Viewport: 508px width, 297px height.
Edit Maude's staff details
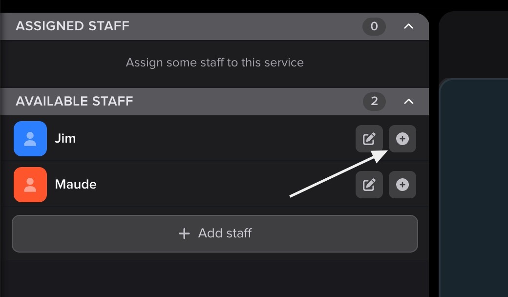(x=369, y=185)
